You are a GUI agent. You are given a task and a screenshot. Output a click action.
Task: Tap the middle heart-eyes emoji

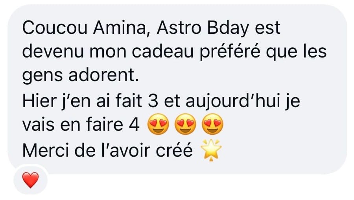pyautogui.click(x=185, y=124)
